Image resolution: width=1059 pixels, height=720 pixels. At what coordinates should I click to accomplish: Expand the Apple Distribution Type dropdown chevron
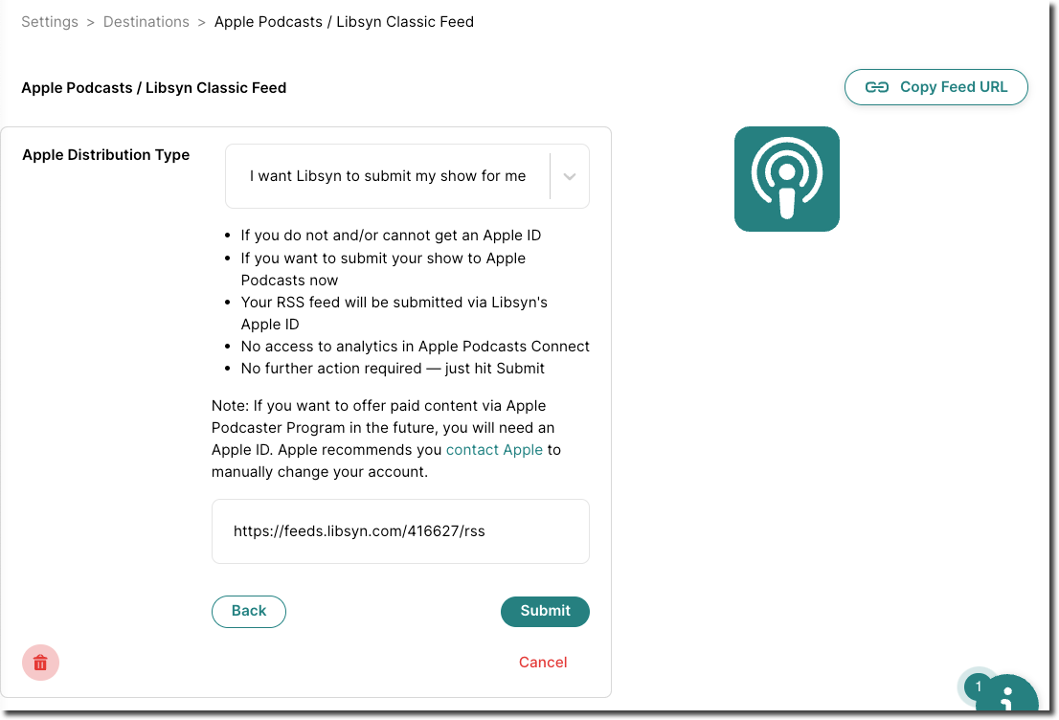569,176
